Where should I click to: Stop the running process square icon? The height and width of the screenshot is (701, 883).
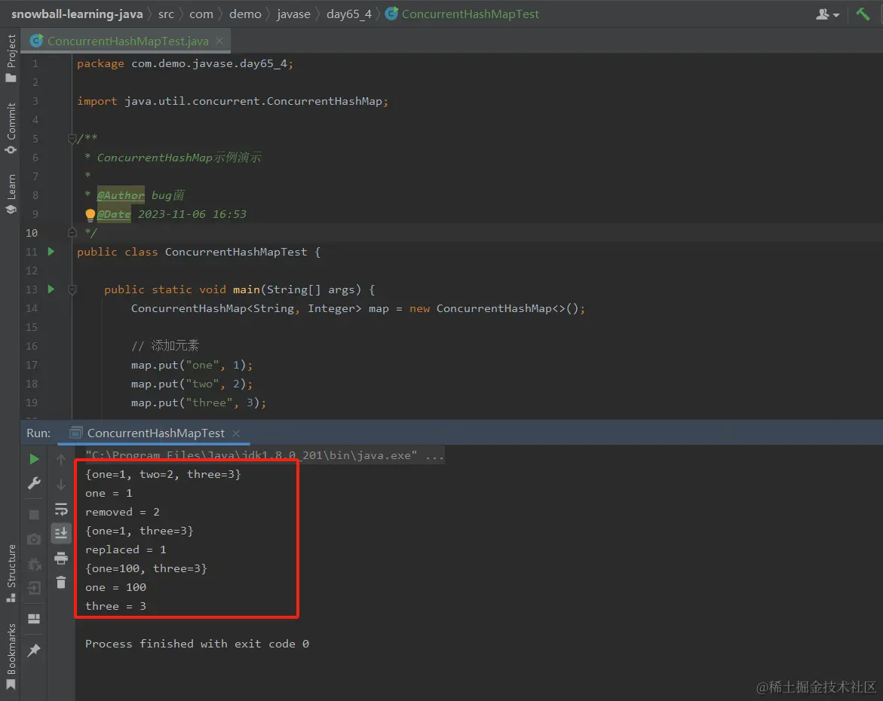pyautogui.click(x=34, y=515)
